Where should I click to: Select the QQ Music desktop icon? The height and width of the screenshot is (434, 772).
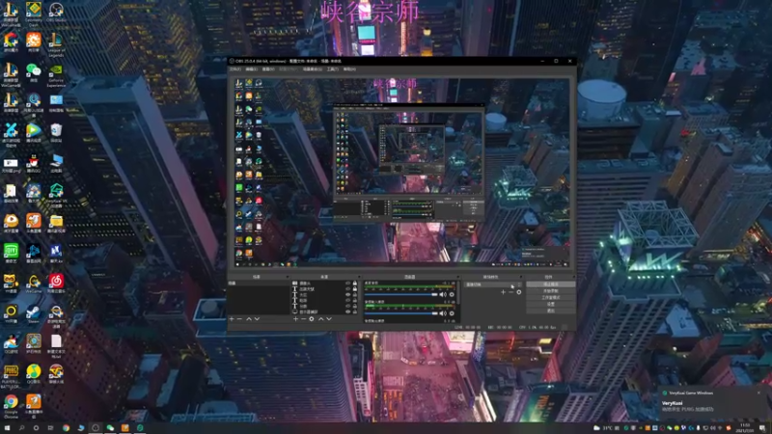[x=34, y=374]
